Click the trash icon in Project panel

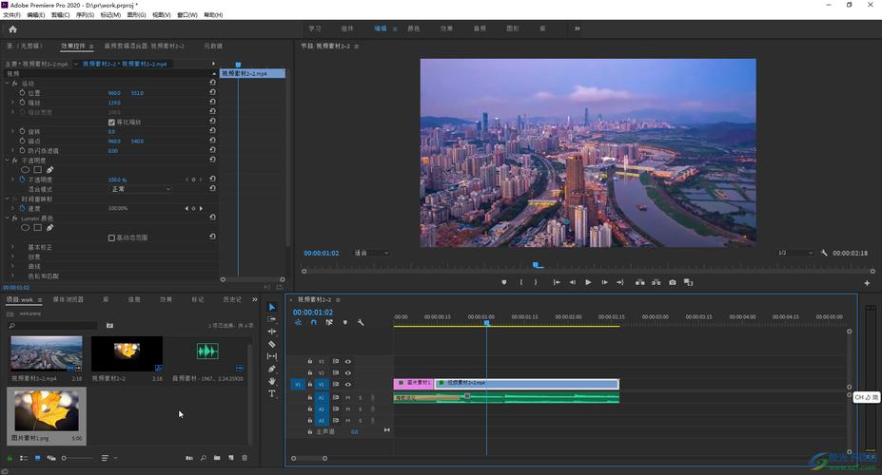coord(245,458)
